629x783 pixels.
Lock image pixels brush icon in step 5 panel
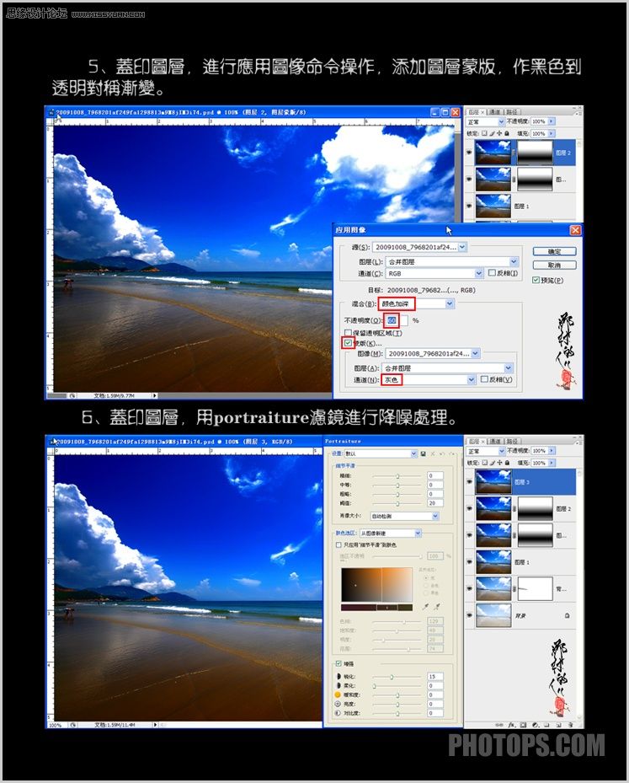tap(492, 133)
